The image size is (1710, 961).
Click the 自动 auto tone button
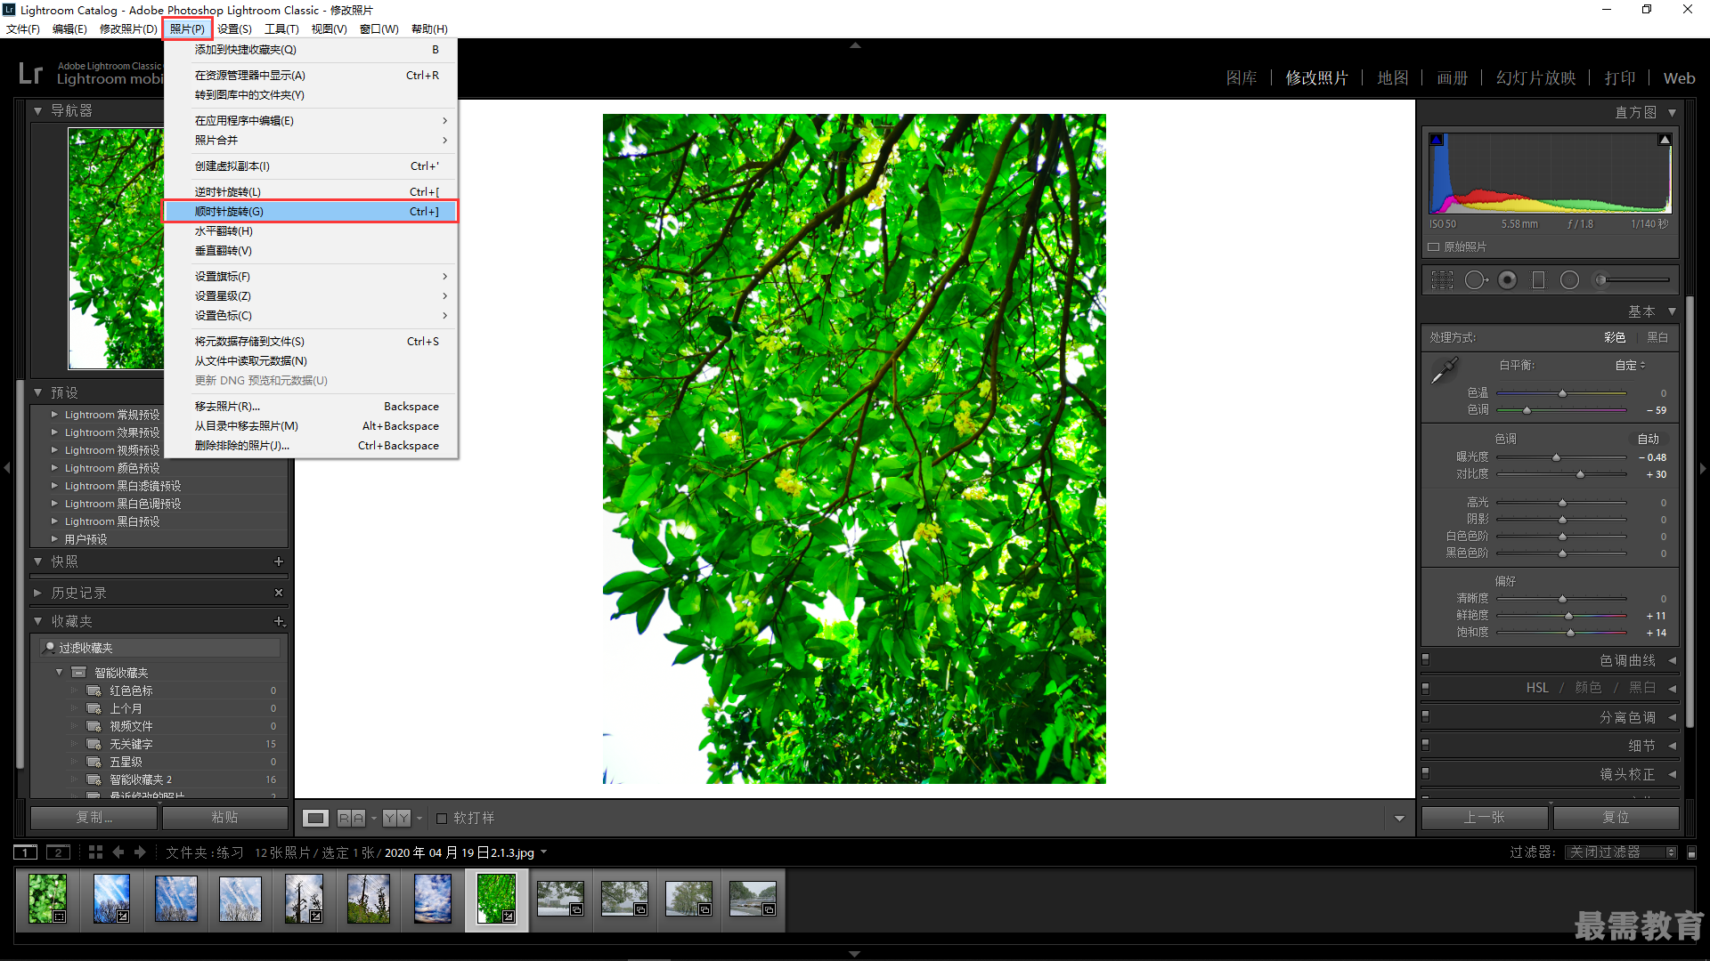1649,440
